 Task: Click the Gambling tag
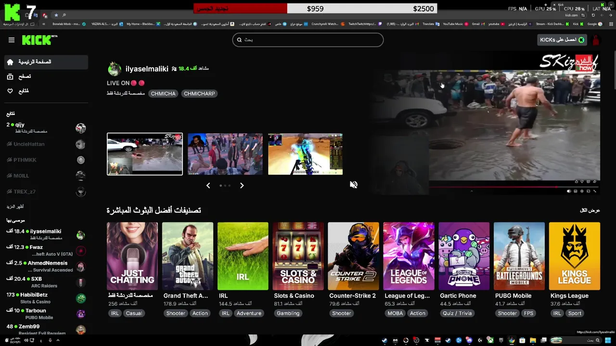click(288, 313)
